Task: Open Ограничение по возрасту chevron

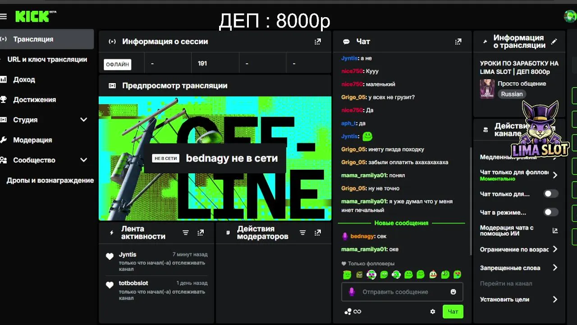Action: tap(555, 249)
